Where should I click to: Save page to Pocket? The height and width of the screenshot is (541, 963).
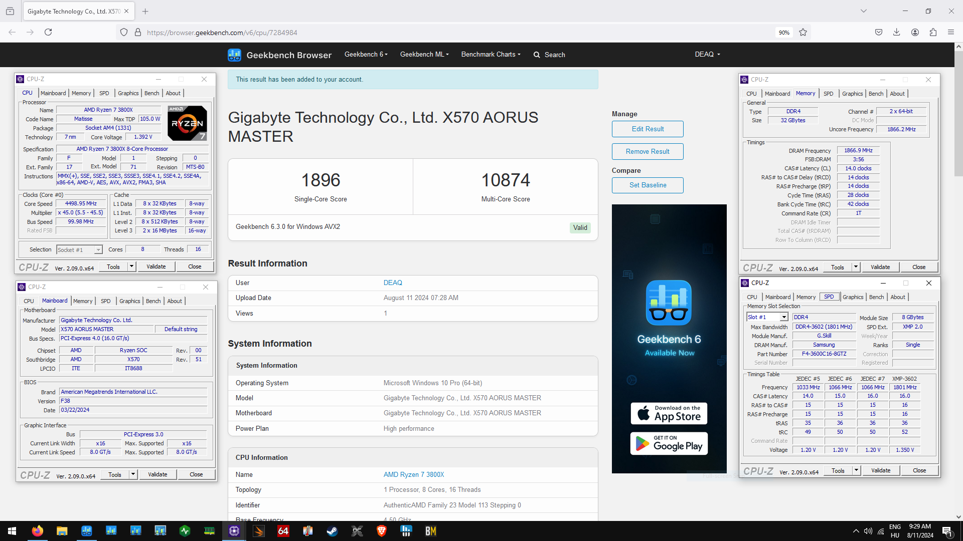[x=879, y=32]
